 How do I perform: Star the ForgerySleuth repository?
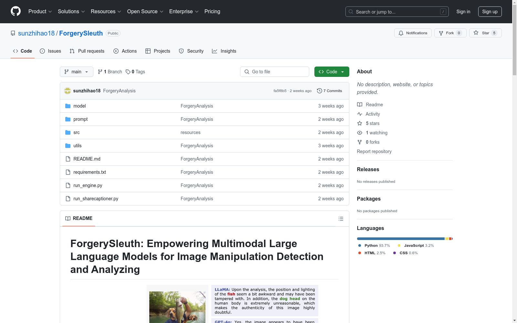(485, 33)
